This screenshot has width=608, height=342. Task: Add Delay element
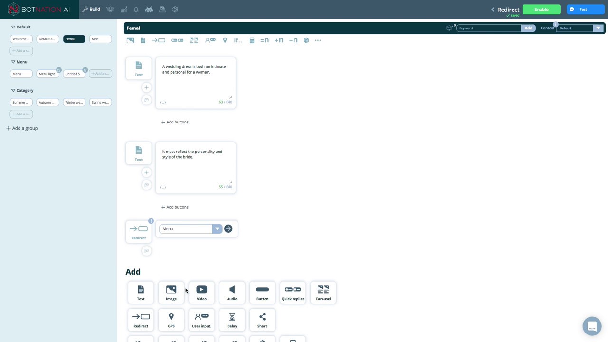(232, 320)
